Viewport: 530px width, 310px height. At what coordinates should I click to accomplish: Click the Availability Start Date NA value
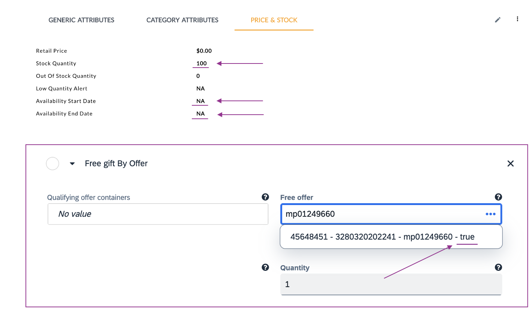click(x=200, y=101)
